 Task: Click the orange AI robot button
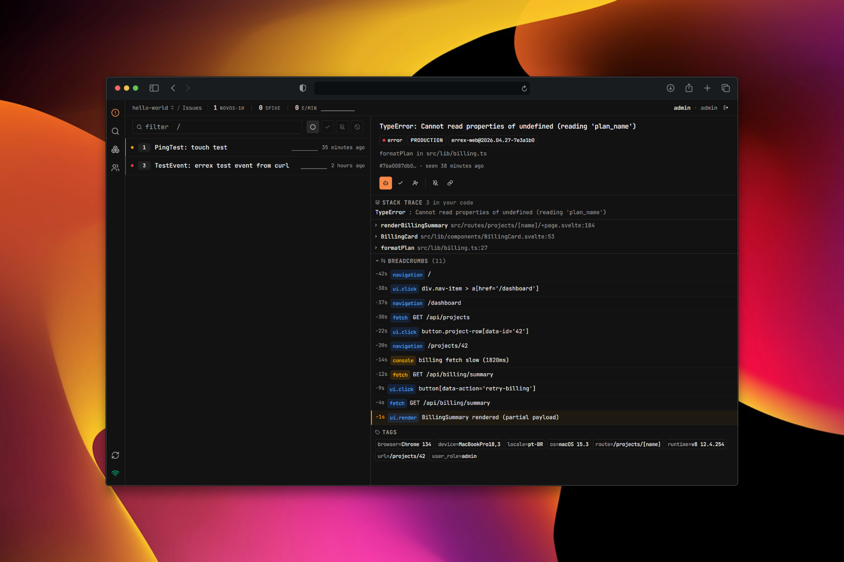(386, 183)
